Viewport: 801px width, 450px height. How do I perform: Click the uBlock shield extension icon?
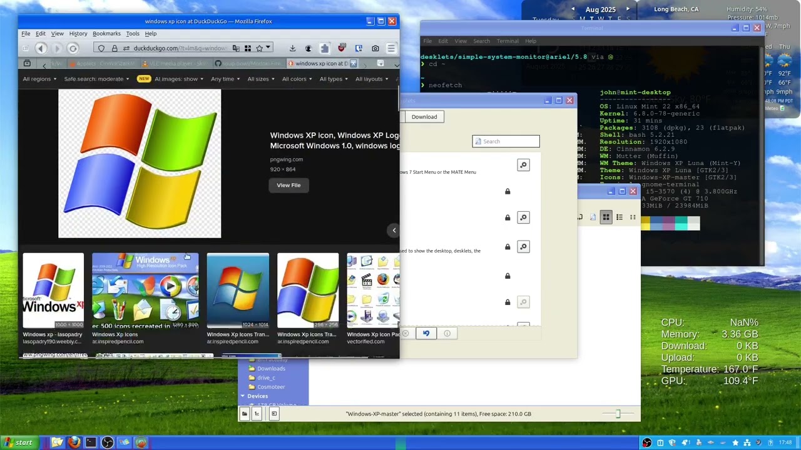341,48
